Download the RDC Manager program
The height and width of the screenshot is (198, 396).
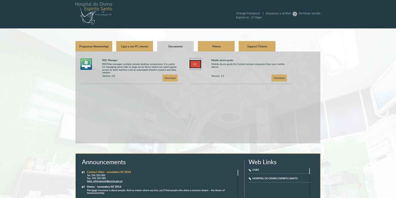tap(170, 78)
